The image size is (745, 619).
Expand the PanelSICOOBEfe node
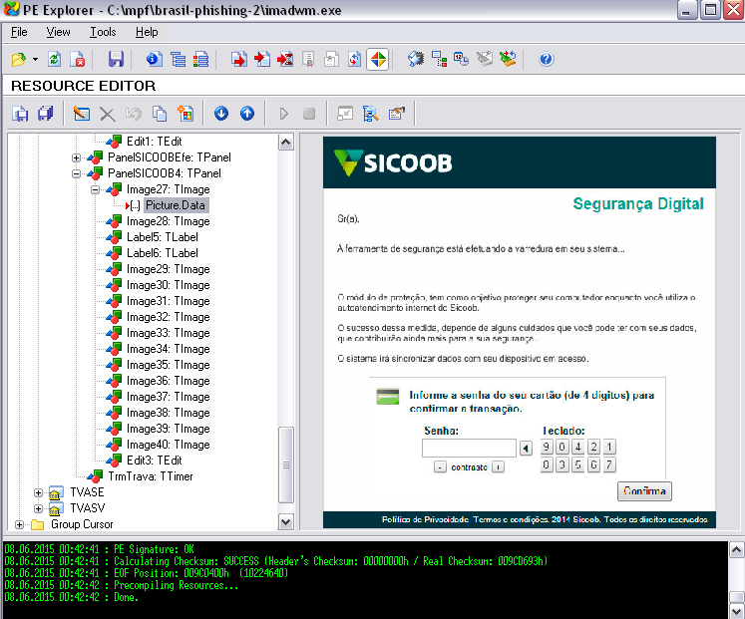point(76,157)
